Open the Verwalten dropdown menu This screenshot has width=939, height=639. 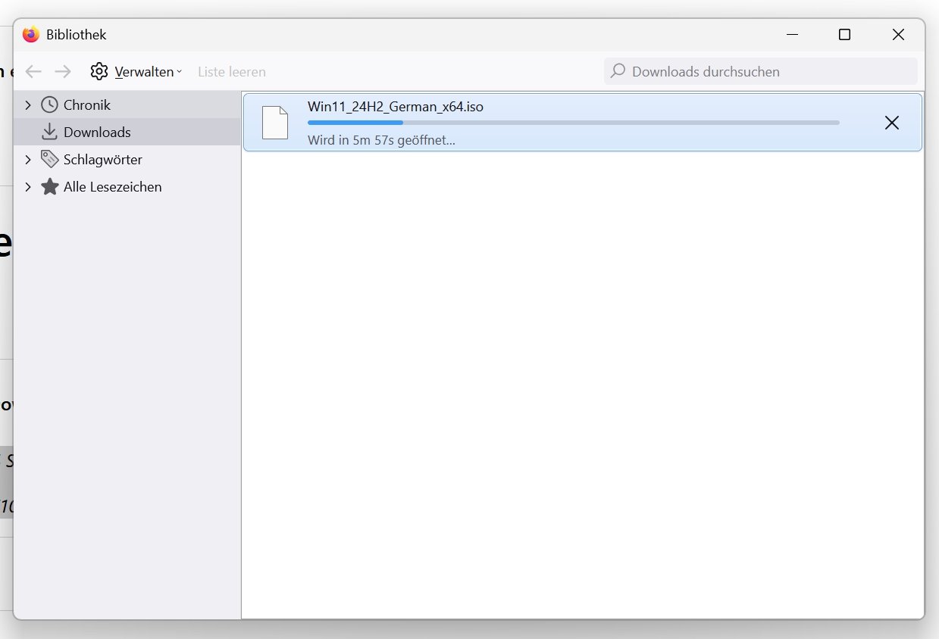point(137,72)
